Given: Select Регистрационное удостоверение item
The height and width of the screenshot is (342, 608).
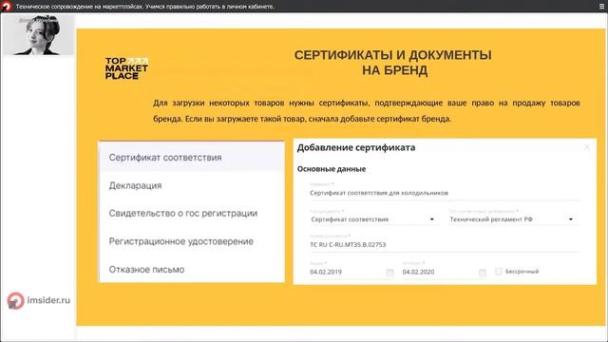Looking at the screenshot, I should tap(192, 241).
